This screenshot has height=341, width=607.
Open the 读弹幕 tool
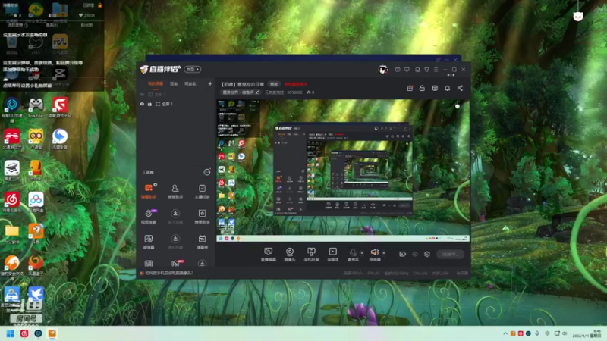148,242
